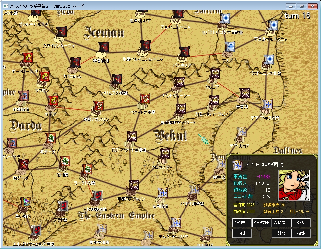
Task: Select the 青首湾 territory flag
Action: (245, 93)
